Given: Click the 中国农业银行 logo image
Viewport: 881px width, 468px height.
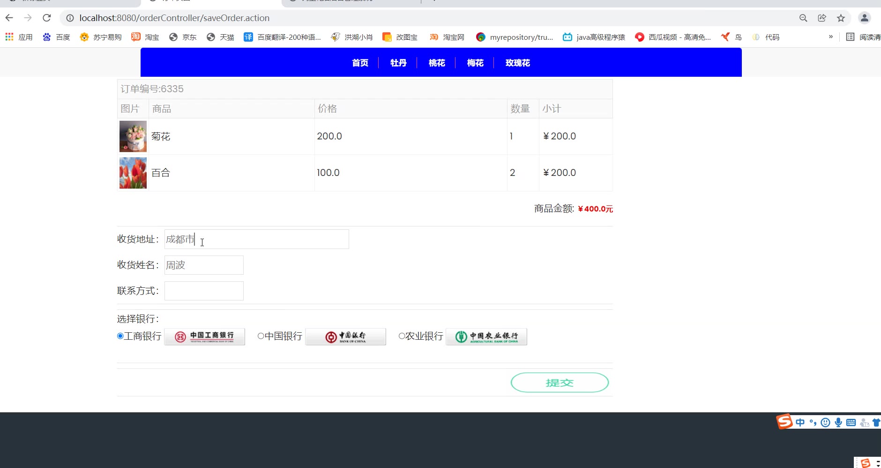Looking at the screenshot, I should 486,337.
